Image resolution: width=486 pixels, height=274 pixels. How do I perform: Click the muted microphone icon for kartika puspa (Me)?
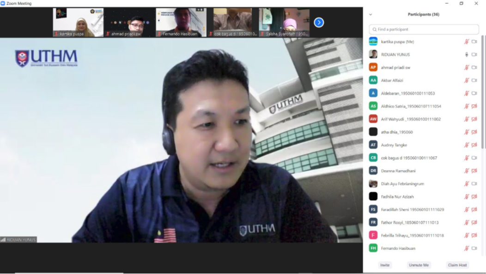(x=467, y=42)
